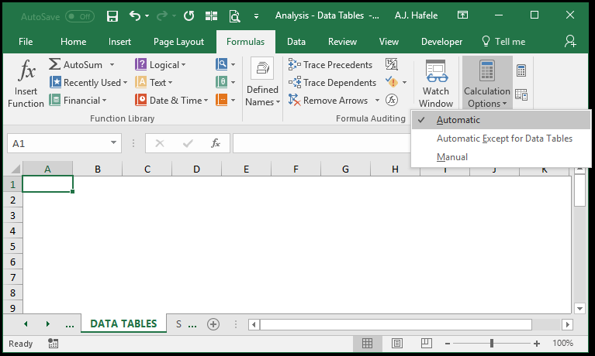Click the next sheet navigation arrow

click(48, 323)
